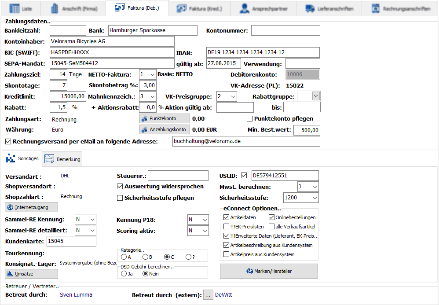Choose Nein for DSD-Gebühr berechnen
The width and height of the screenshot is (439, 305).
pyautogui.click(x=145, y=274)
